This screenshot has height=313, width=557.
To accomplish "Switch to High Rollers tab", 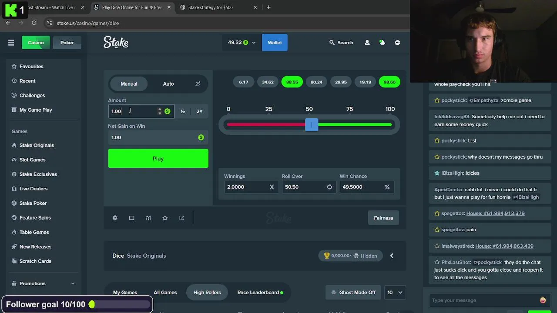I will [207, 293].
